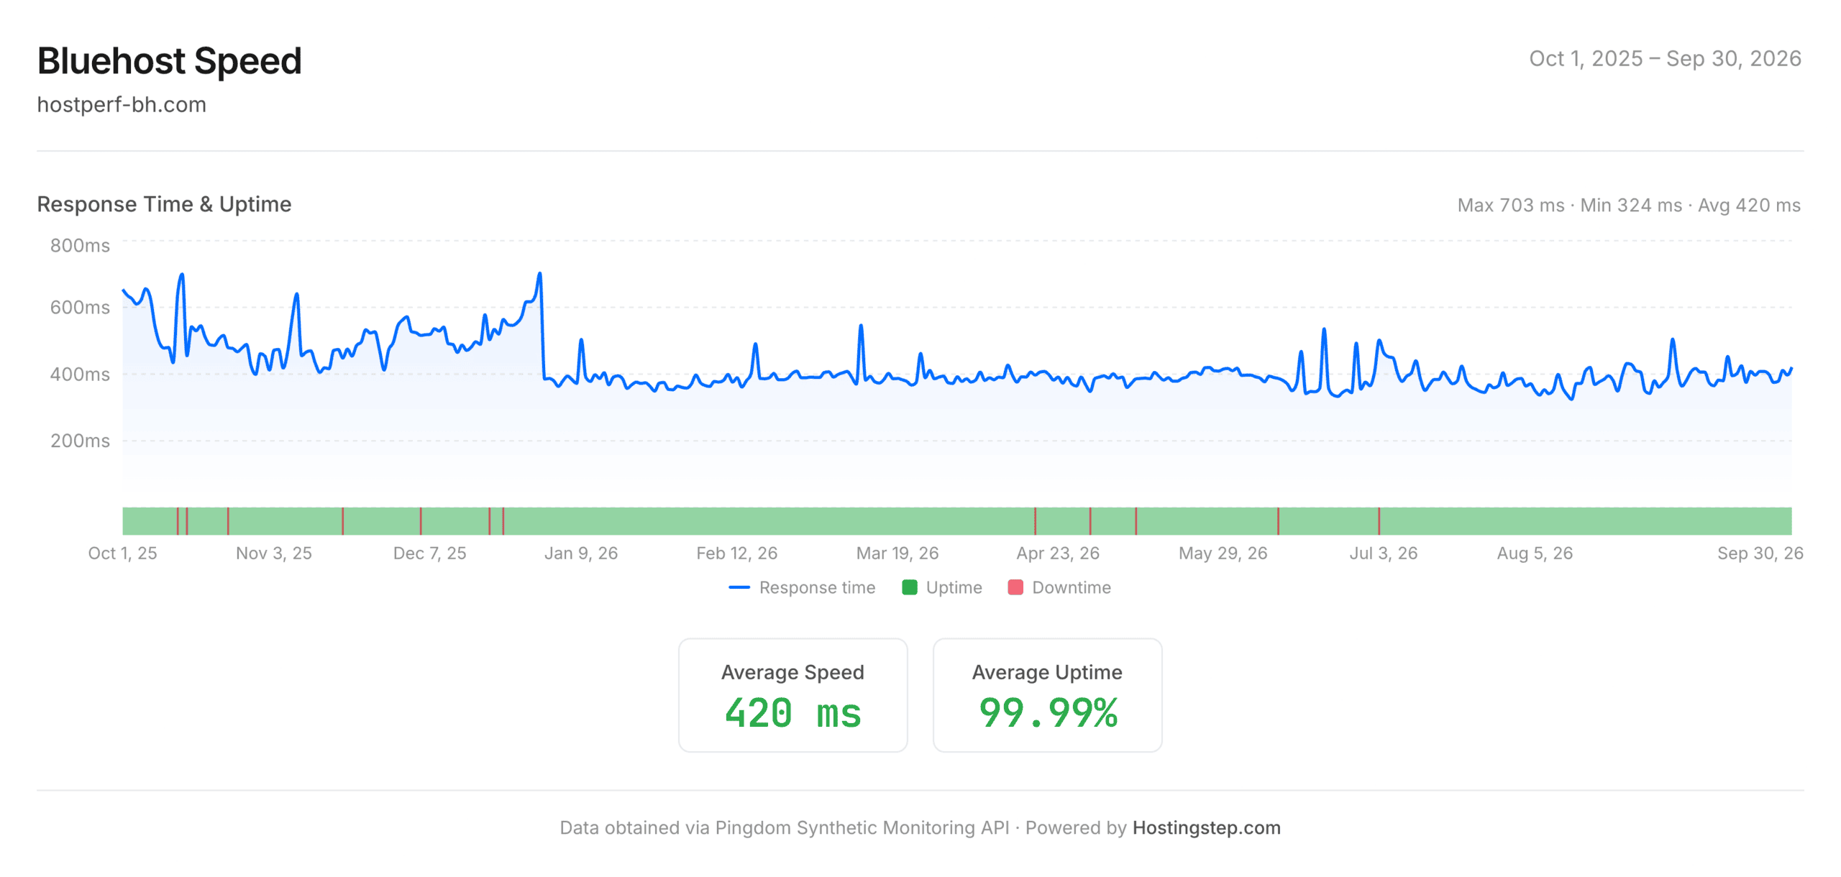1841x877 pixels.
Task: Click the Max 703 ms stats summary
Action: point(1629,206)
